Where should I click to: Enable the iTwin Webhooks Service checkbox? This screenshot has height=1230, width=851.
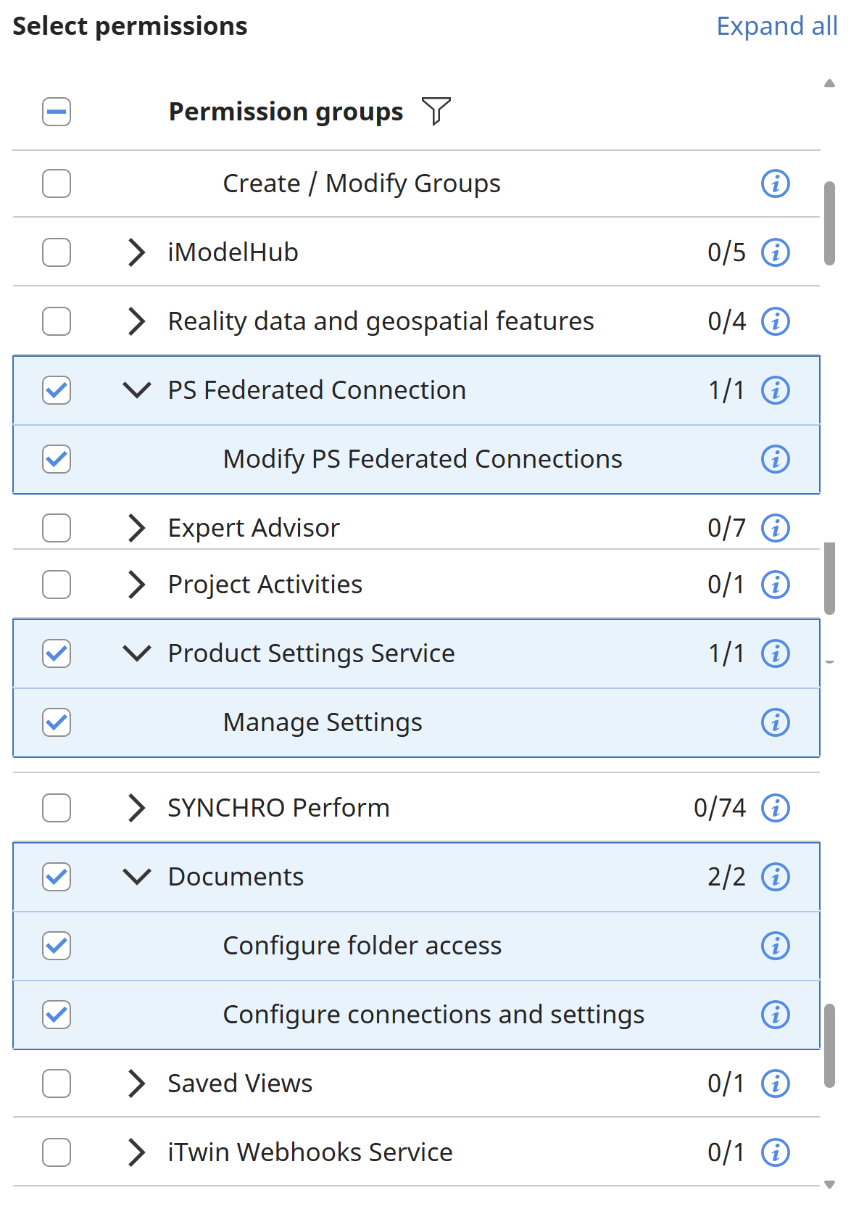pyautogui.click(x=57, y=1152)
